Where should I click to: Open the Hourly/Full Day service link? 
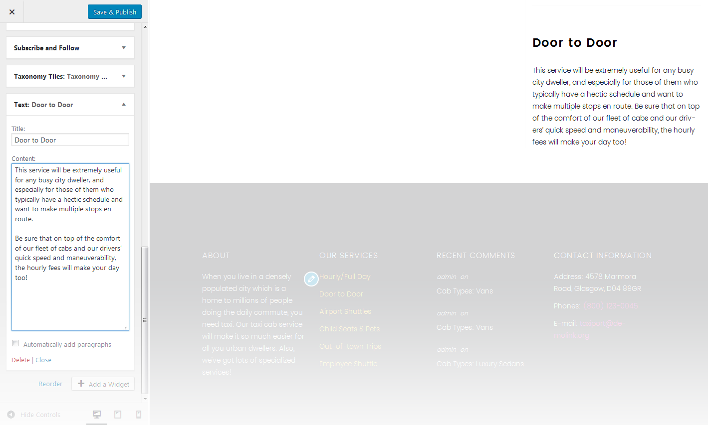click(x=345, y=276)
